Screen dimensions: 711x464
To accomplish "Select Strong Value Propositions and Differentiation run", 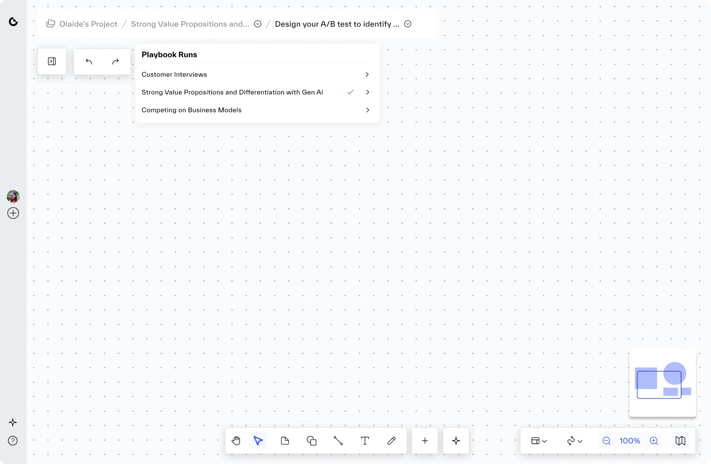I will 255,92.
